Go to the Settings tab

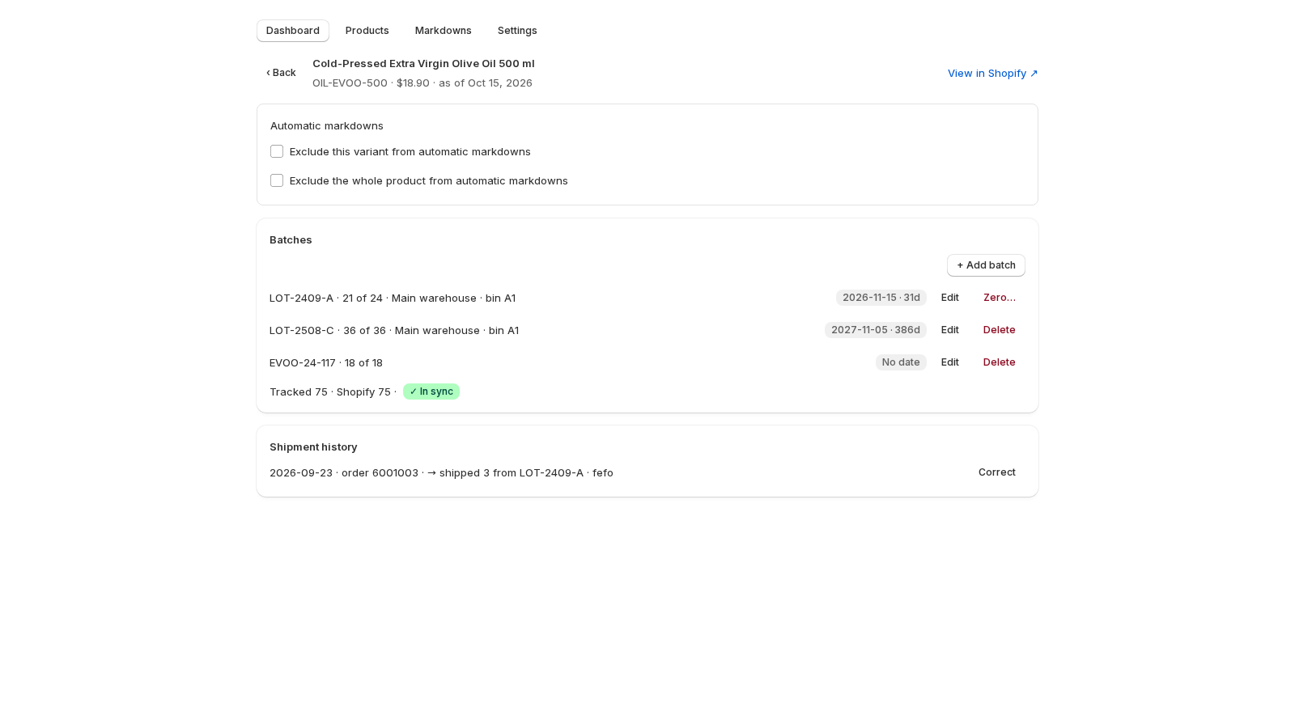(x=517, y=31)
